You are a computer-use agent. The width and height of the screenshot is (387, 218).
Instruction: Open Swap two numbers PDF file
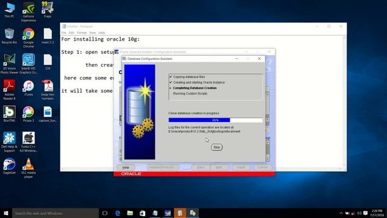pos(48,90)
